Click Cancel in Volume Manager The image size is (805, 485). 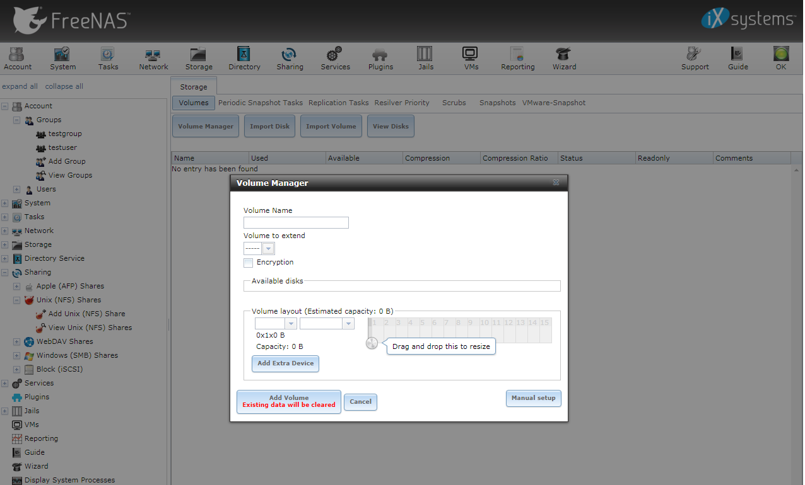pyautogui.click(x=361, y=402)
